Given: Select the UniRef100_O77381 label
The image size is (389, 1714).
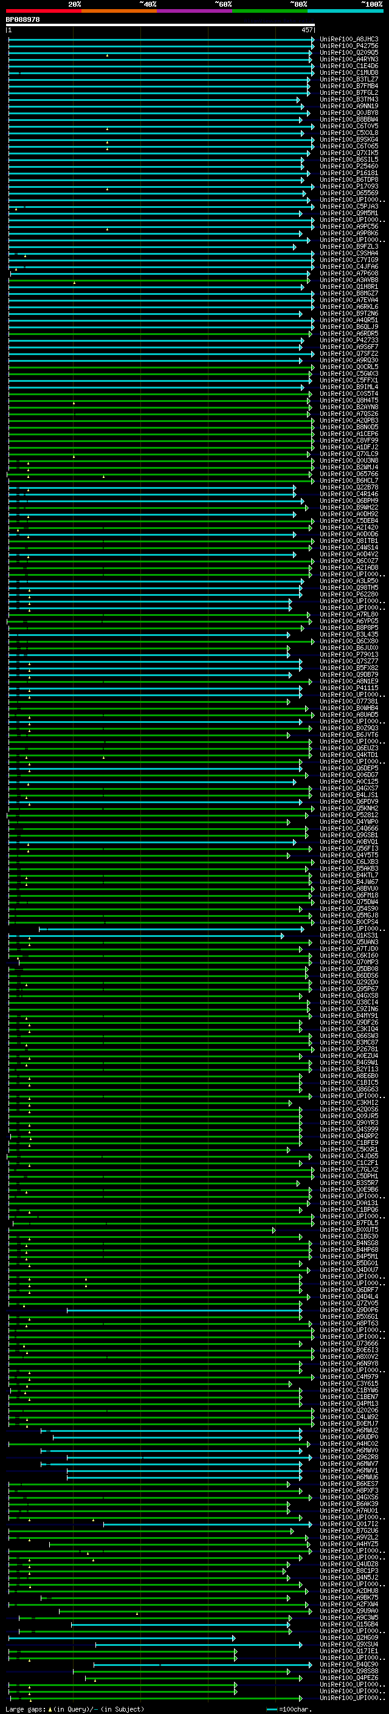Looking at the screenshot, I should coord(349,701).
